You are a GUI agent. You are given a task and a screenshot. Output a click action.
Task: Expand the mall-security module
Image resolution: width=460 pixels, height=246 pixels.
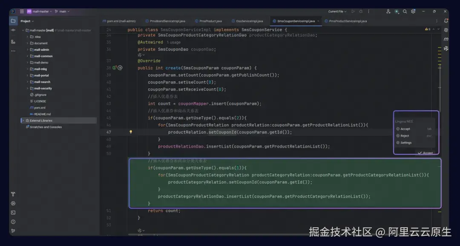click(27, 88)
